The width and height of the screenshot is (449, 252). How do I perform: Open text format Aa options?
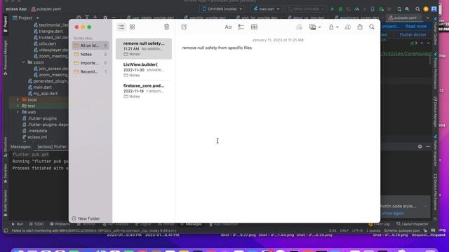tap(228, 27)
